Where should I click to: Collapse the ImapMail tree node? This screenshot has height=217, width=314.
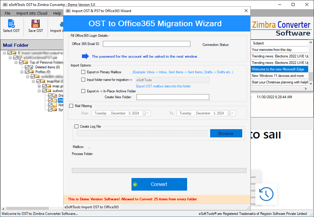click(33, 81)
